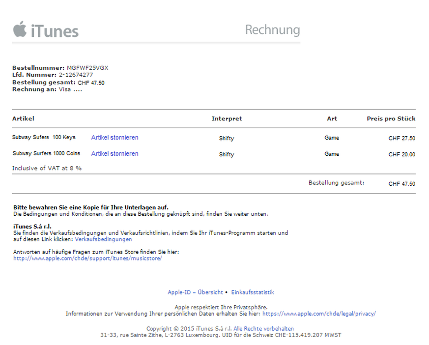Image resolution: width=429 pixels, height=345 pixels.
Task: Select the Subway Surfers 100 Keys item name
Action: 44,138
